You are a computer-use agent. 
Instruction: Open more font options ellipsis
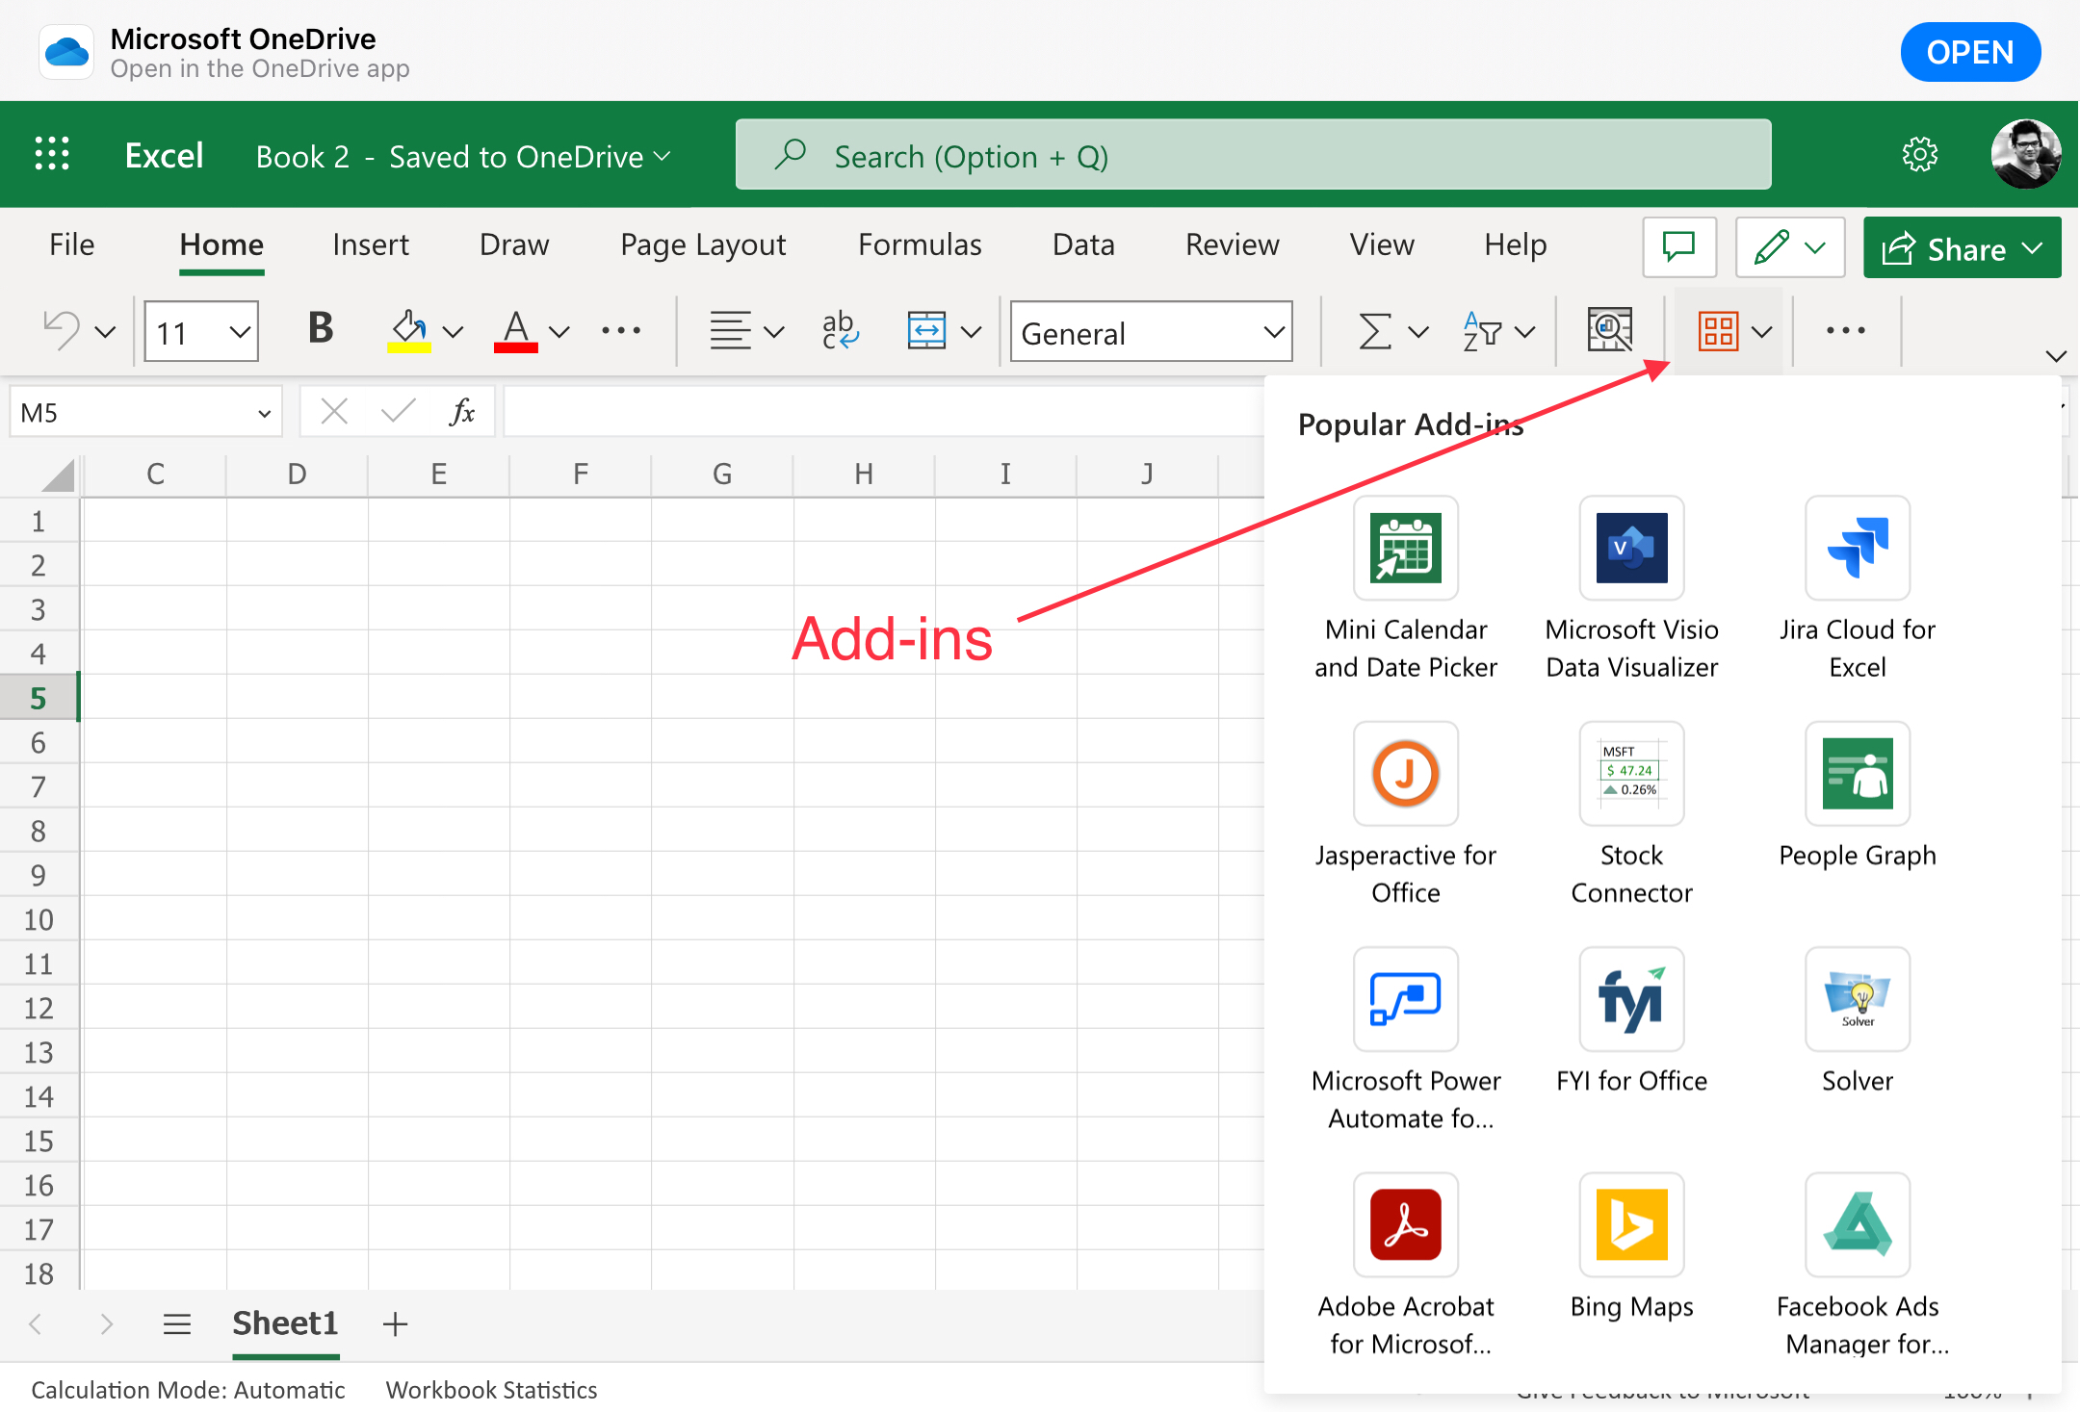tap(621, 331)
